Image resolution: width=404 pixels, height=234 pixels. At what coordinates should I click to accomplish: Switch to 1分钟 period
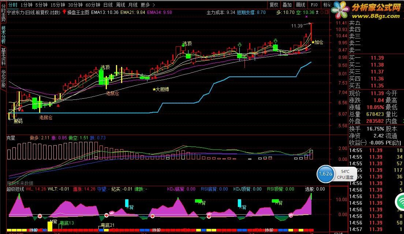click(27, 5)
